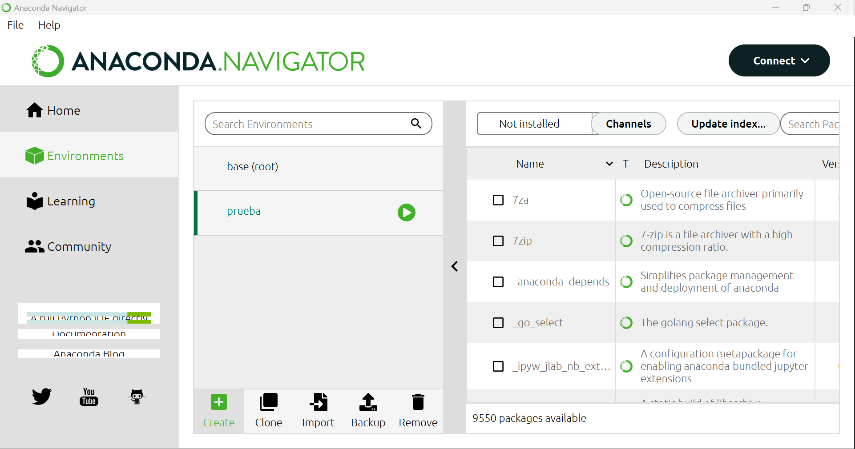
Task: Click the Import environment icon
Action: pos(318,402)
